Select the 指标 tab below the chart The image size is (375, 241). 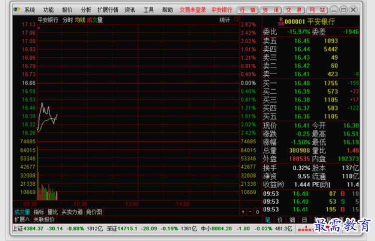39,212
